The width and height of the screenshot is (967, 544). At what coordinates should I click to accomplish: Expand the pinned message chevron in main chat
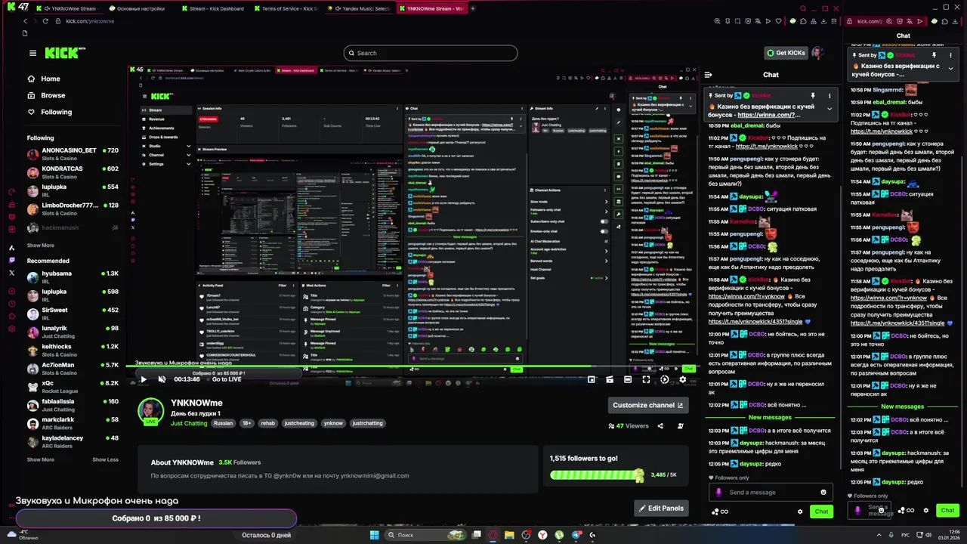[x=829, y=109]
